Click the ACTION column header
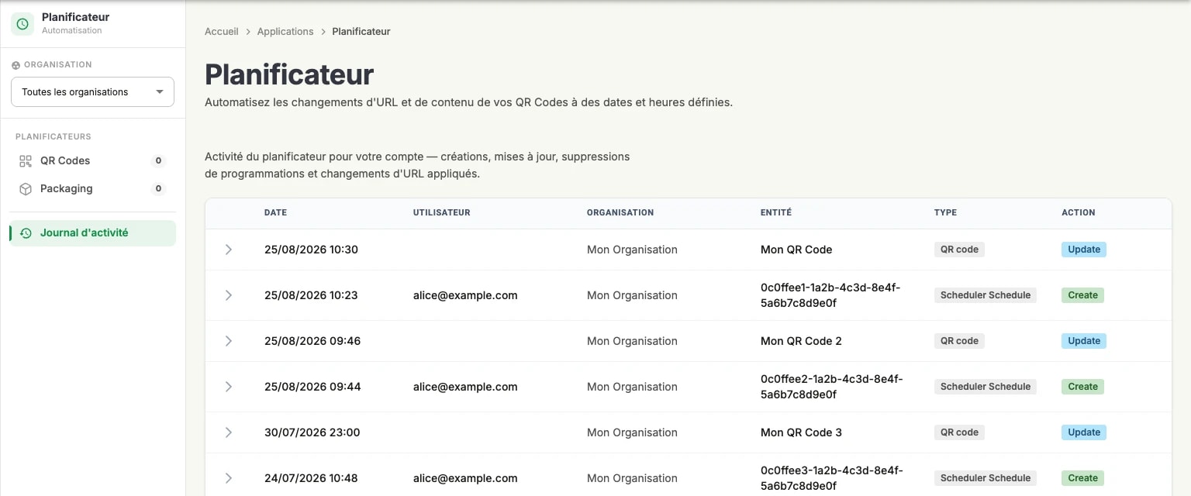 [1079, 212]
